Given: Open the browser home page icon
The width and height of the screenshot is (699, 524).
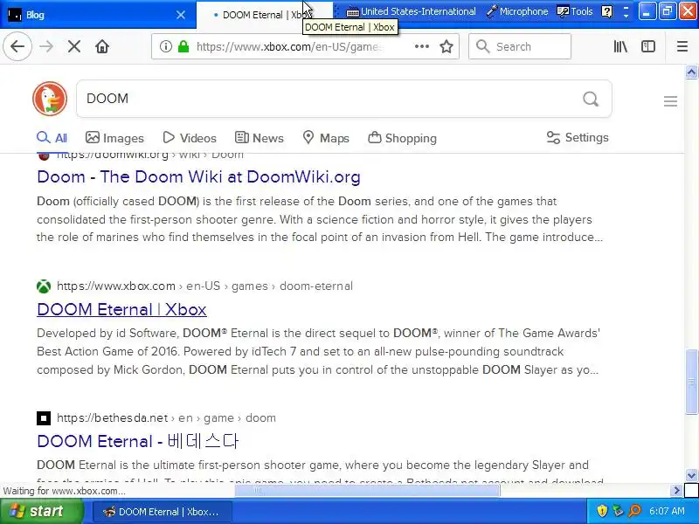Looking at the screenshot, I should click(102, 46).
